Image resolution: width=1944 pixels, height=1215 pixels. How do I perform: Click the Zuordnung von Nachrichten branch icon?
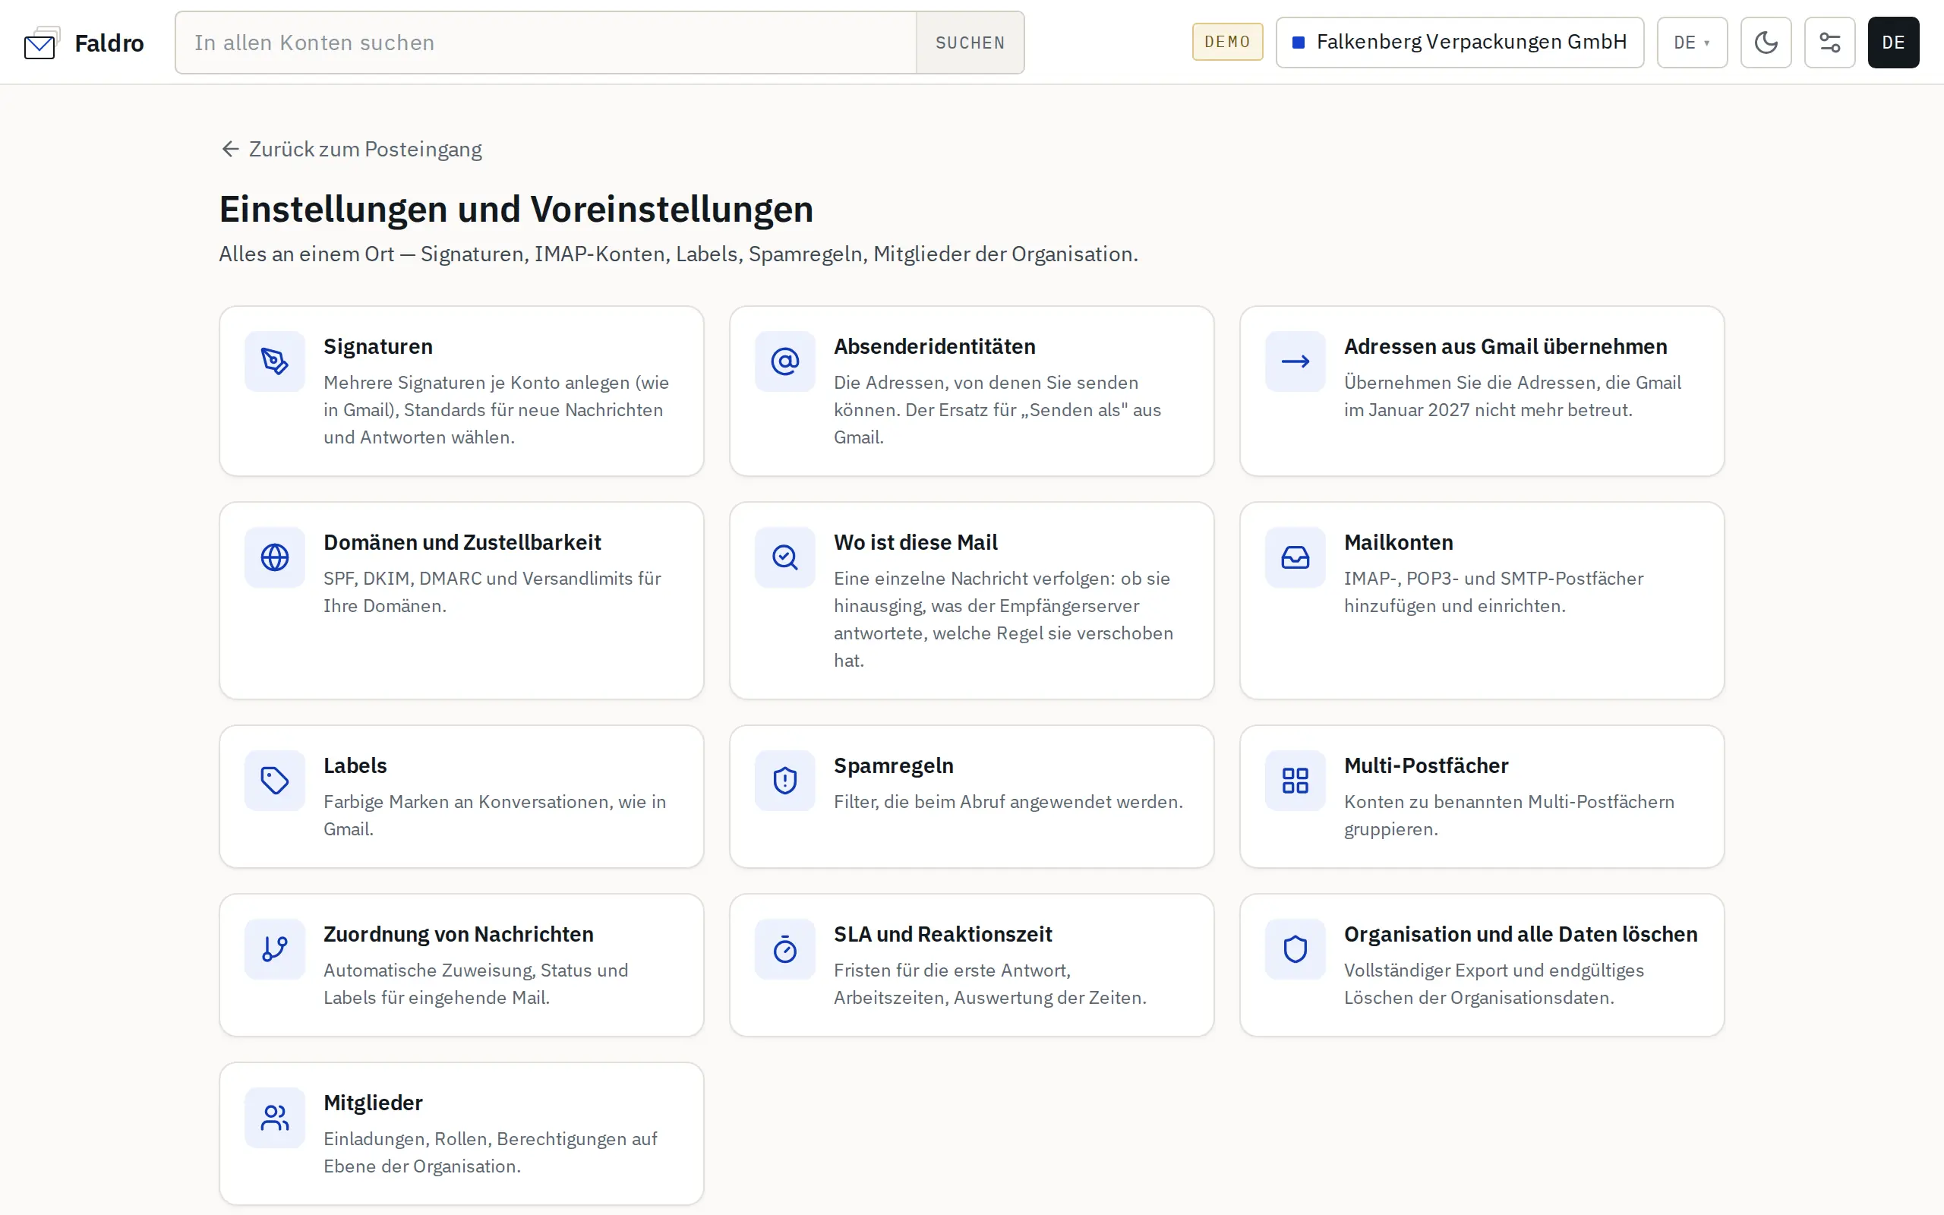pyautogui.click(x=275, y=949)
